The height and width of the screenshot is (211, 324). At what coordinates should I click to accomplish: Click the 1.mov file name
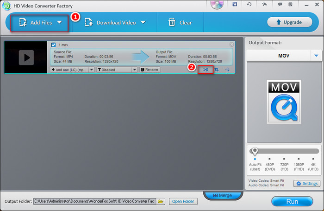pyautogui.click(x=63, y=45)
